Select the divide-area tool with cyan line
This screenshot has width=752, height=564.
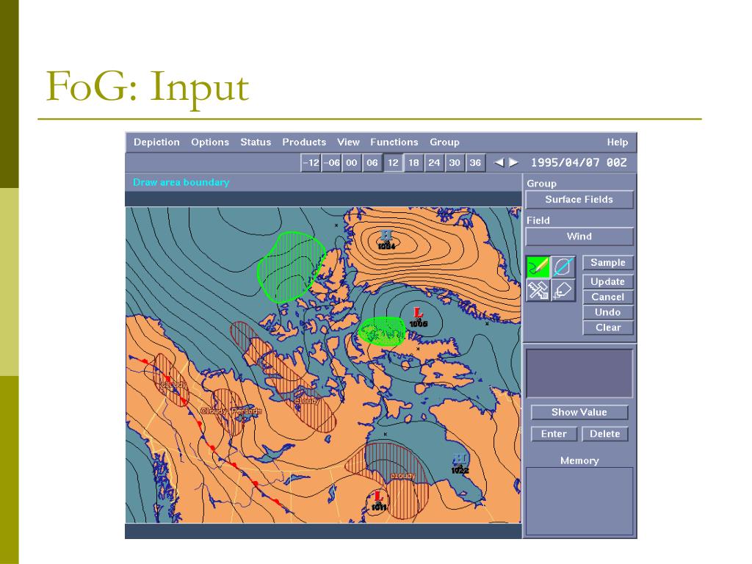coord(563,267)
